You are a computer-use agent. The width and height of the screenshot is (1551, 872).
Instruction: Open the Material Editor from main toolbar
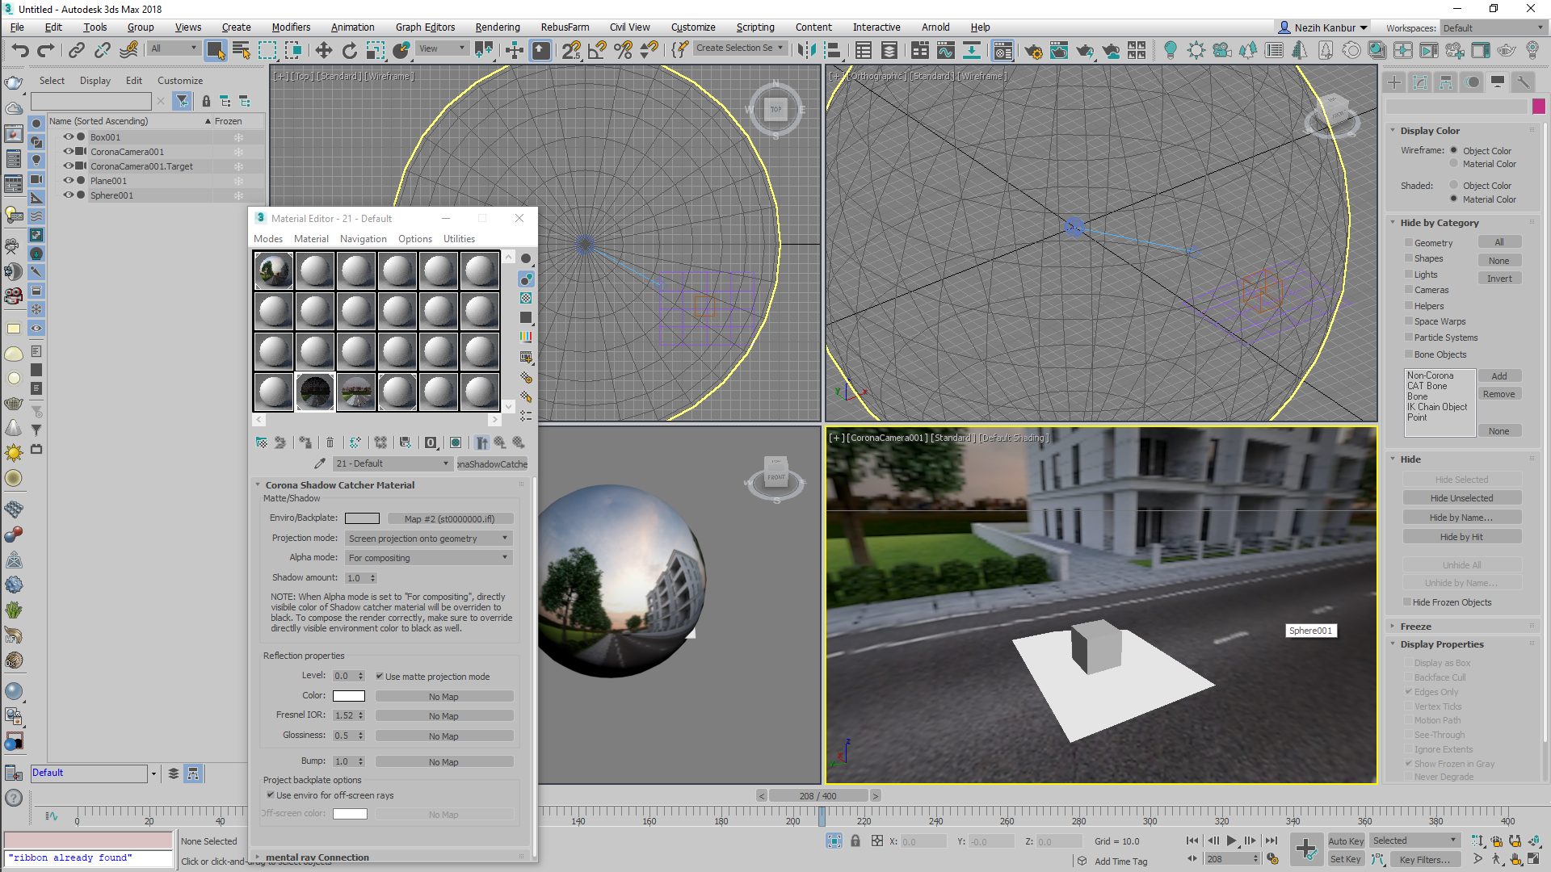tap(1002, 51)
